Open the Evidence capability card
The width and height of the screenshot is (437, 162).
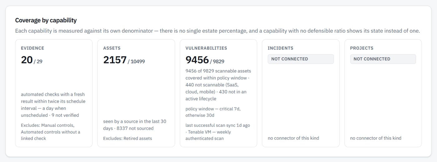pos(54,93)
